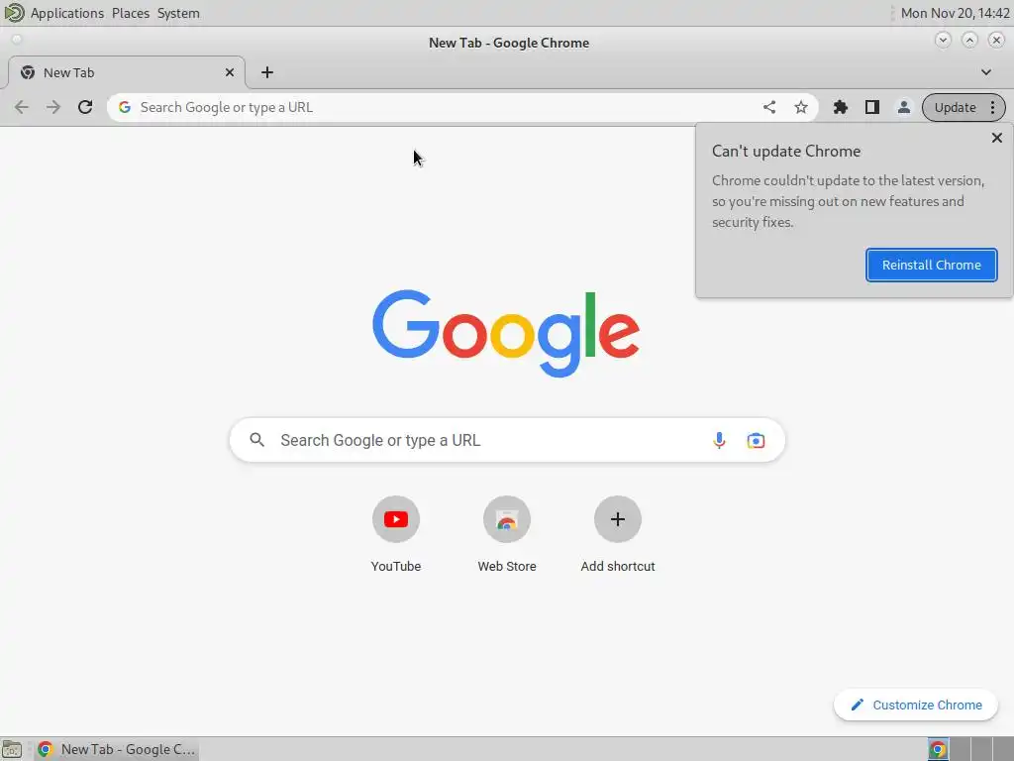Toggle the side panel icon

point(871,107)
